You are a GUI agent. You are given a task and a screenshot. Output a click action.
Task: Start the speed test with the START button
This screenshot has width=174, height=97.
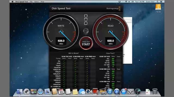[x=86, y=43]
